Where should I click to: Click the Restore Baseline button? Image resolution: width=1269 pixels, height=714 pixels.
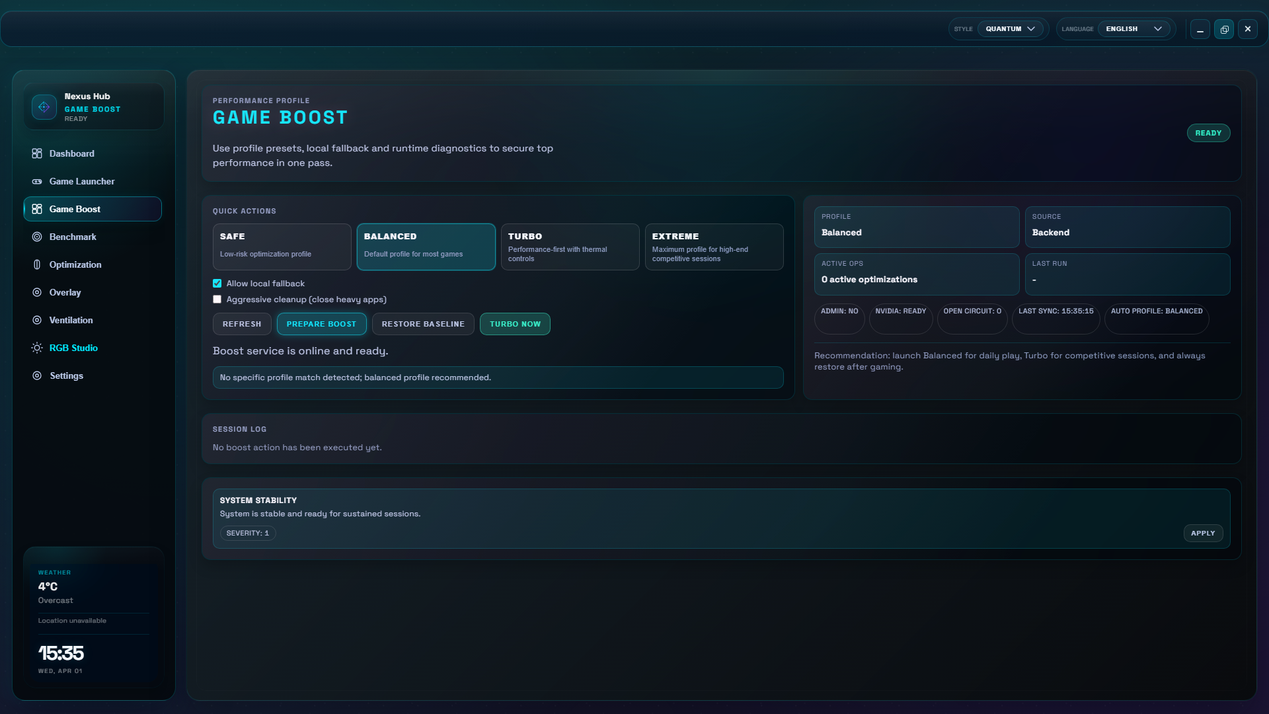click(423, 324)
